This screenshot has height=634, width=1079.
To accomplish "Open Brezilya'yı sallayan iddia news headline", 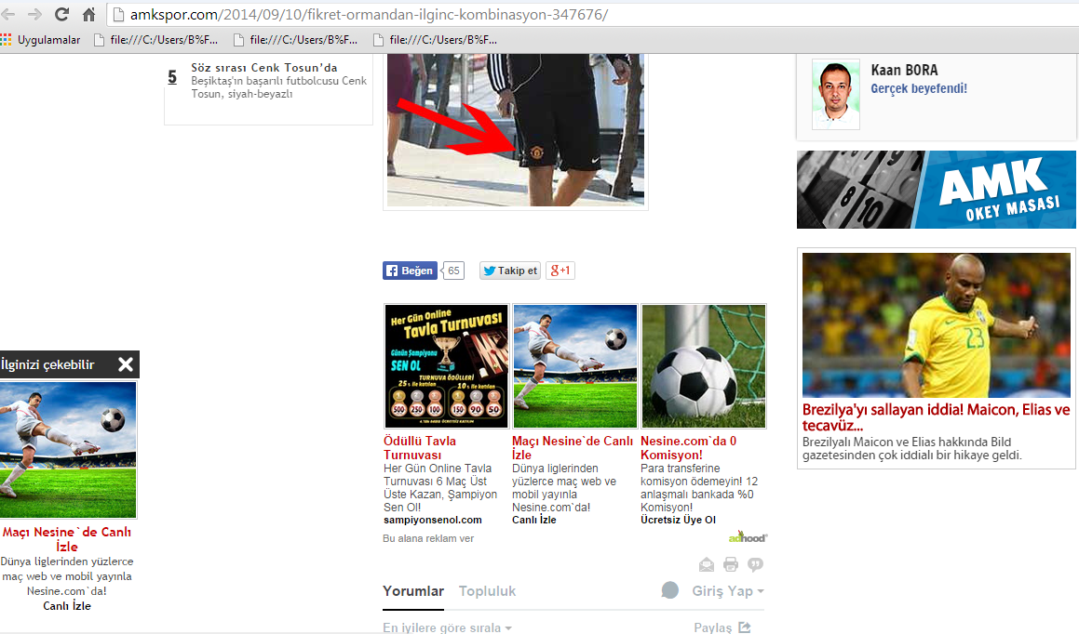I will tap(936, 417).
